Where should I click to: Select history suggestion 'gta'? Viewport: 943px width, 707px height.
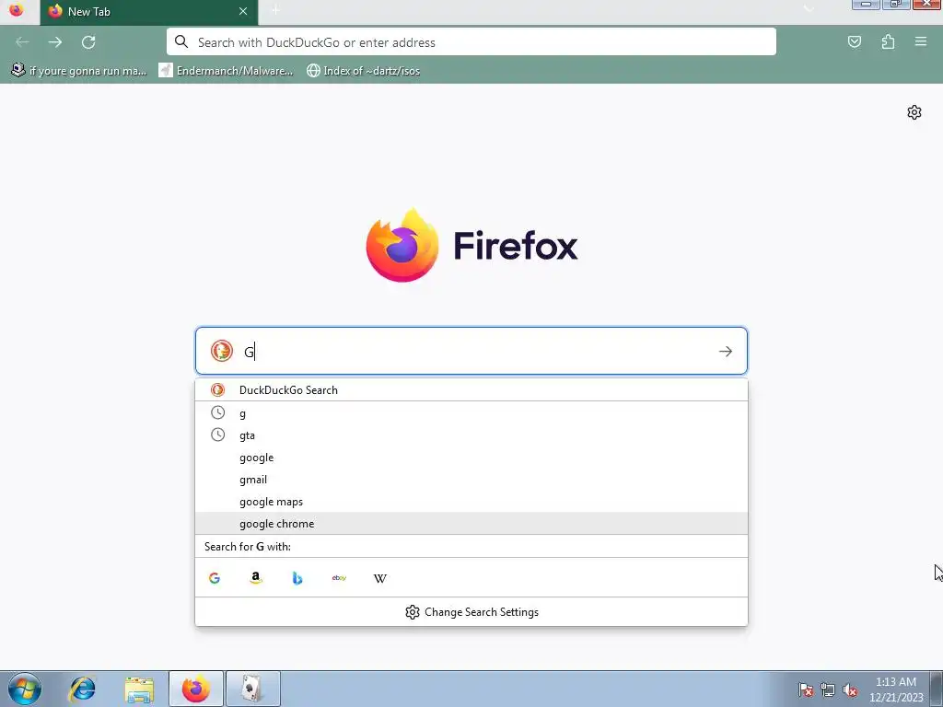471,435
